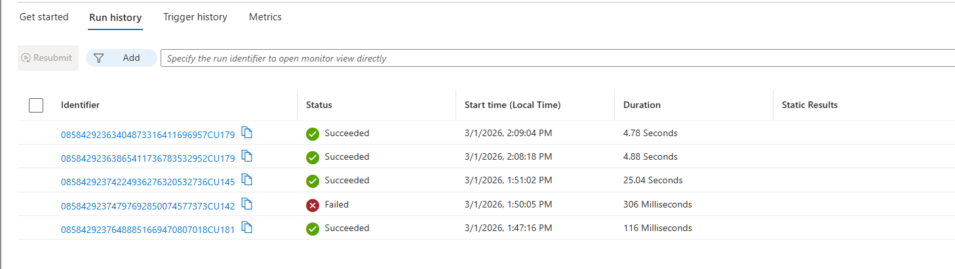Open run 08584292374224936276320532736CU145
Viewport: 955px width, 269px height.
click(147, 181)
